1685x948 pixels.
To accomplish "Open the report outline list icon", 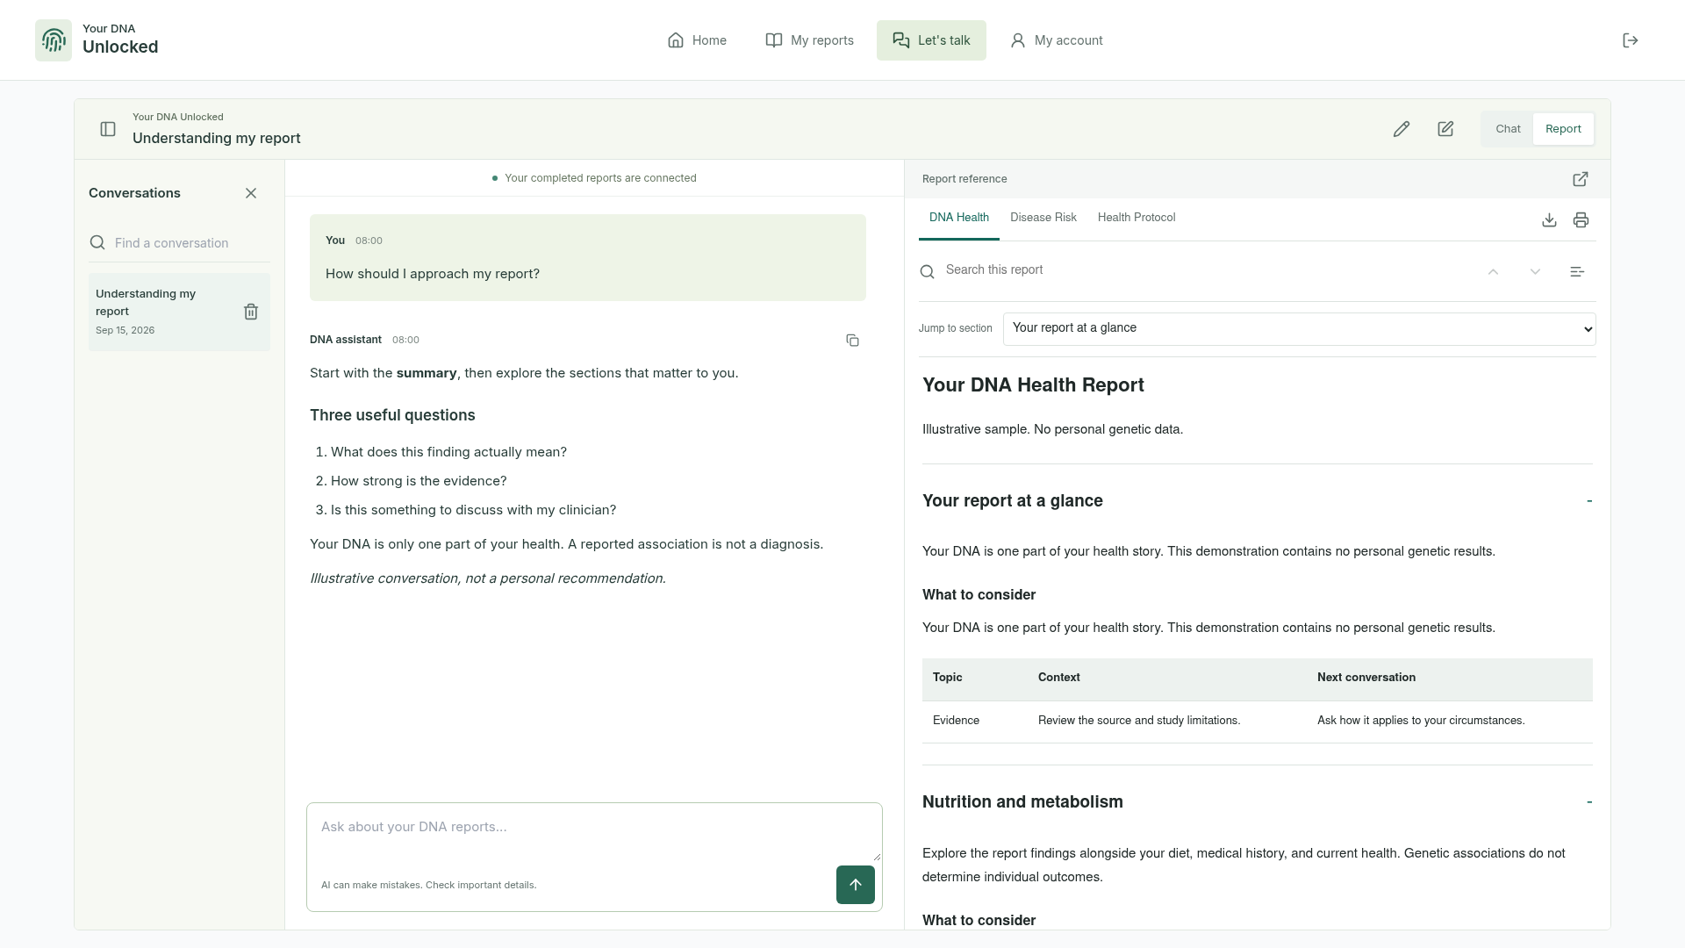I will pyautogui.click(x=1577, y=272).
